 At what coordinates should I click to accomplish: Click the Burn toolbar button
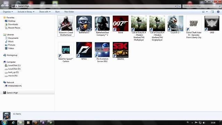click(x=58, y=12)
